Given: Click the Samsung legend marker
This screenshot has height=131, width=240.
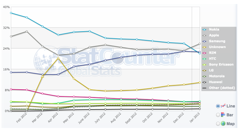Looking at the screenshot, I should point(204,41).
